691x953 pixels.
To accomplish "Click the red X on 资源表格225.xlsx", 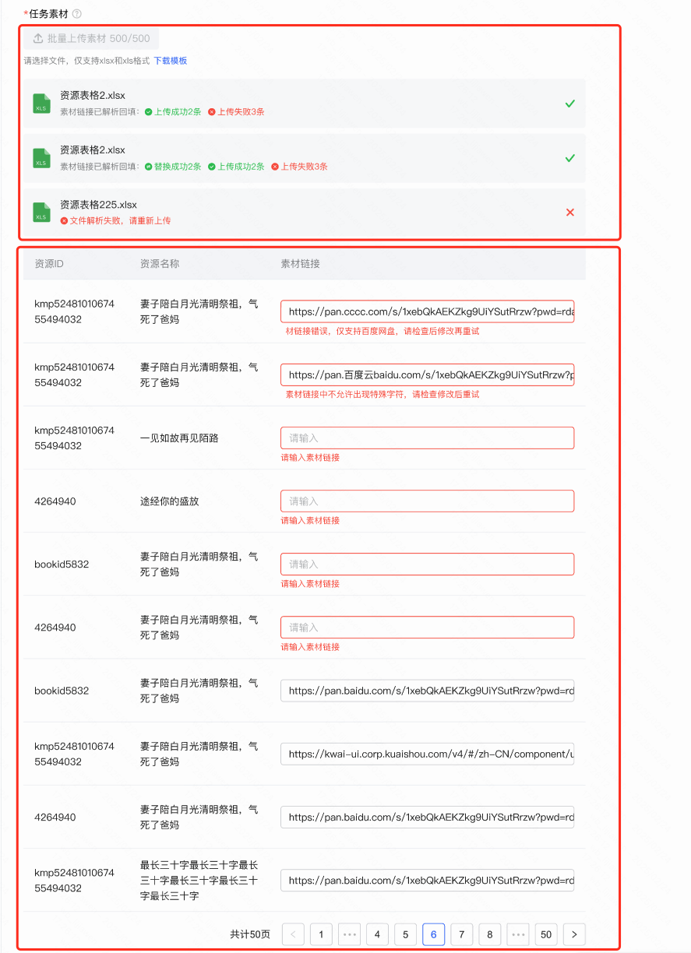I will tap(569, 213).
